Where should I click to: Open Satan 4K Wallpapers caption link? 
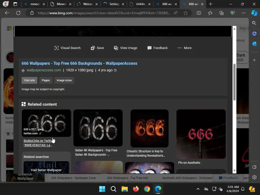(96, 152)
